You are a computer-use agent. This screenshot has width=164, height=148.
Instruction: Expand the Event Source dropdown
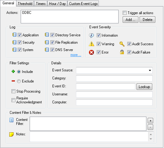(150, 70)
